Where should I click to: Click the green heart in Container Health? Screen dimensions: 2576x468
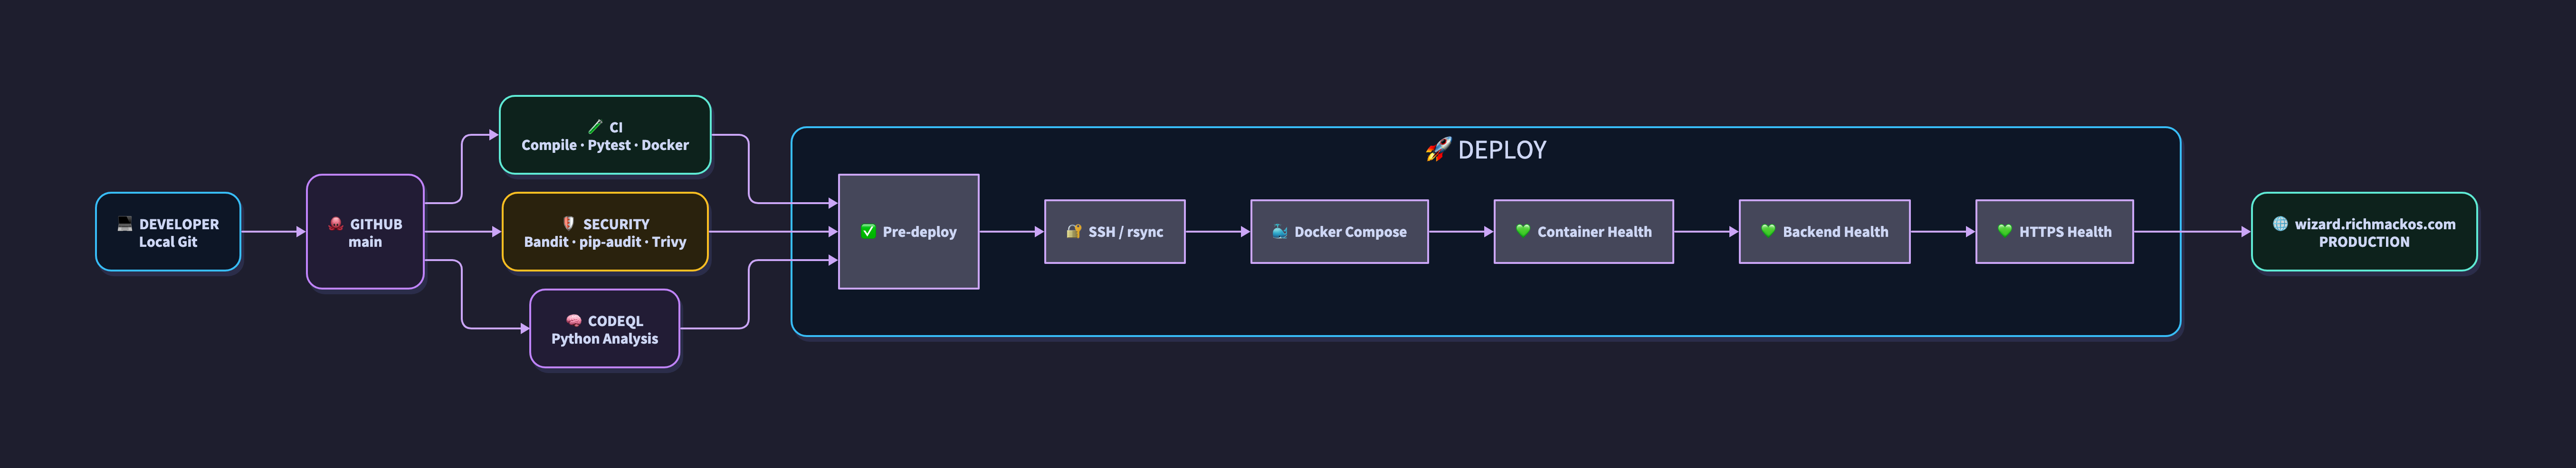(1523, 231)
